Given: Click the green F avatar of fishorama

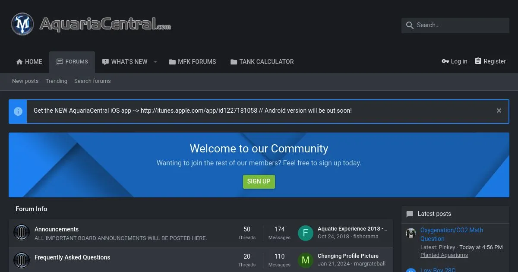Looking at the screenshot, I should pyautogui.click(x=306, y=233).
